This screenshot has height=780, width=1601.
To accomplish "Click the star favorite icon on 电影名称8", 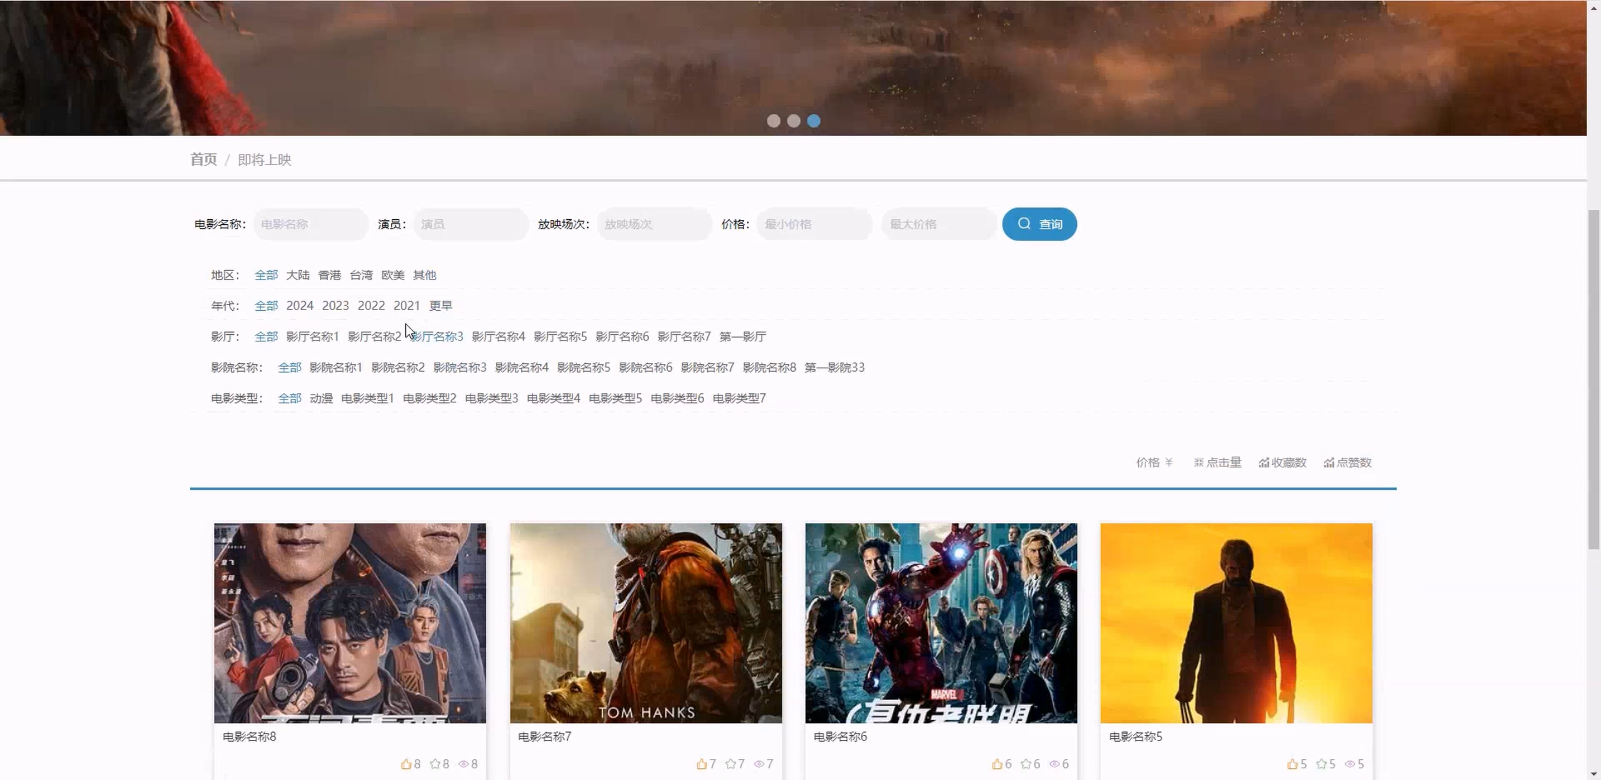I will 435,764.
